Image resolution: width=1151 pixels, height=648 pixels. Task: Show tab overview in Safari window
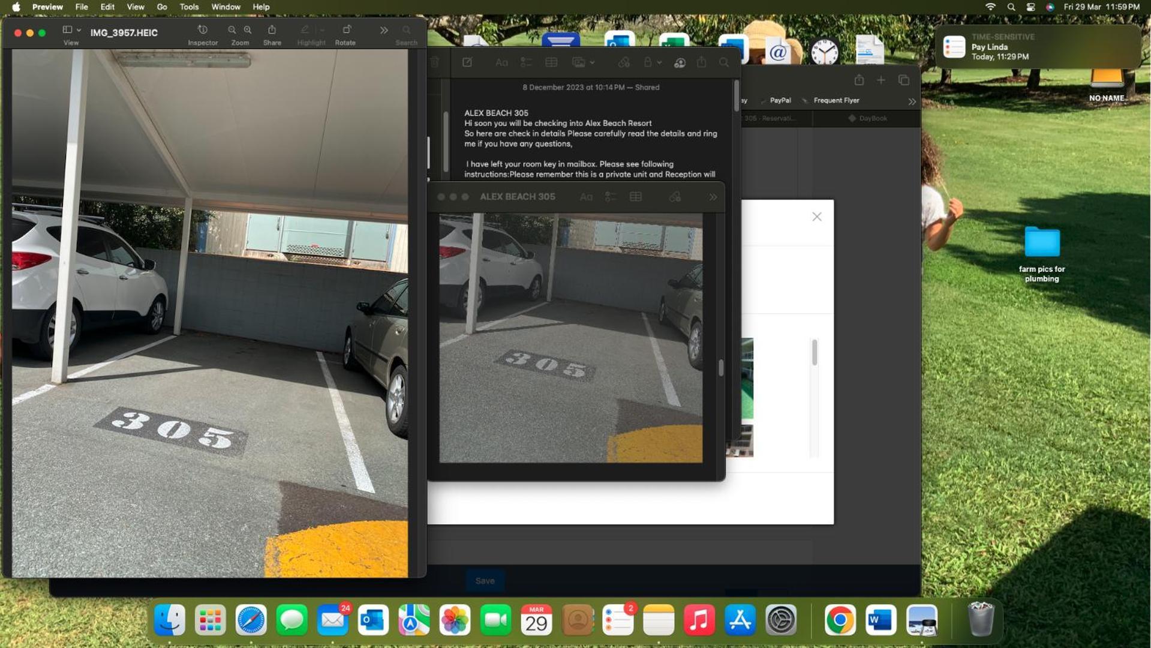pyautogui.click(x=903, y=80)
